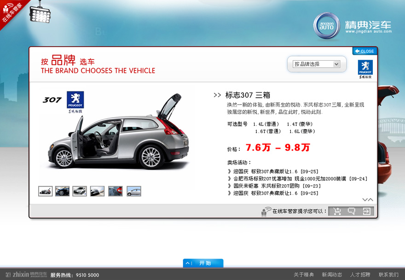Click the speech bubble comment icon
This screenshot has width=405, height=280.
click(352, 211)
